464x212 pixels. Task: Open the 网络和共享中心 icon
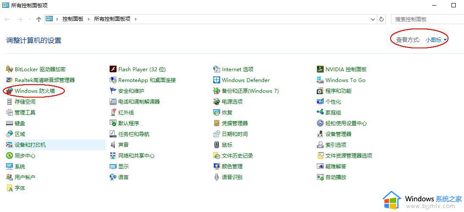point(113,155)
